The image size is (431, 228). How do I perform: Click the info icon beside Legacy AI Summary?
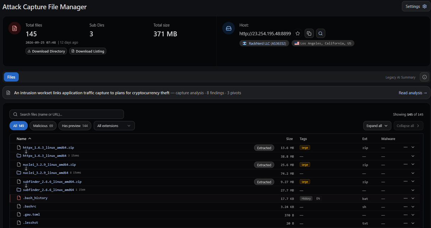coord(425,77)
